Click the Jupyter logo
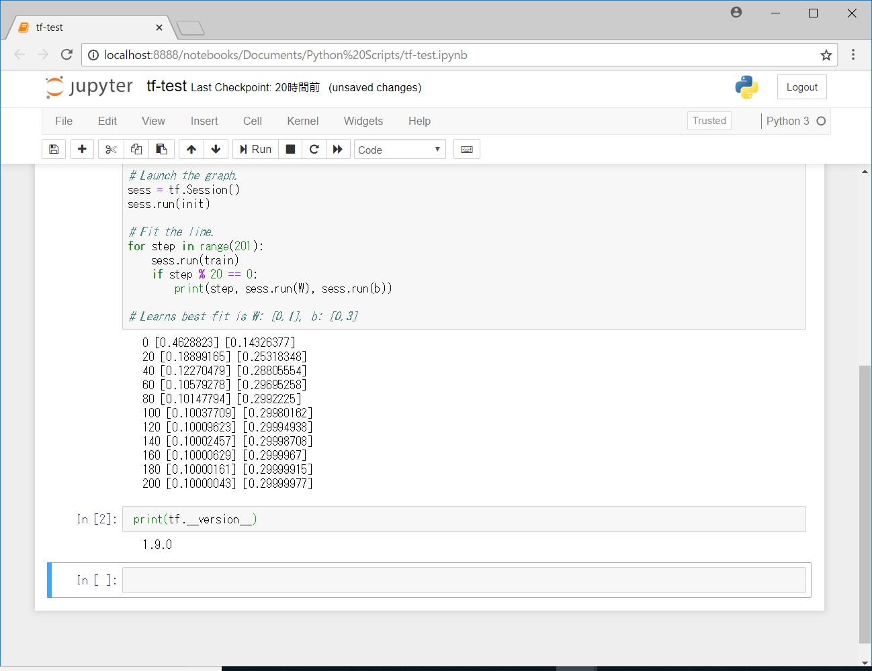Viewport: 872px width, 671px height. [x=88, y=87]
